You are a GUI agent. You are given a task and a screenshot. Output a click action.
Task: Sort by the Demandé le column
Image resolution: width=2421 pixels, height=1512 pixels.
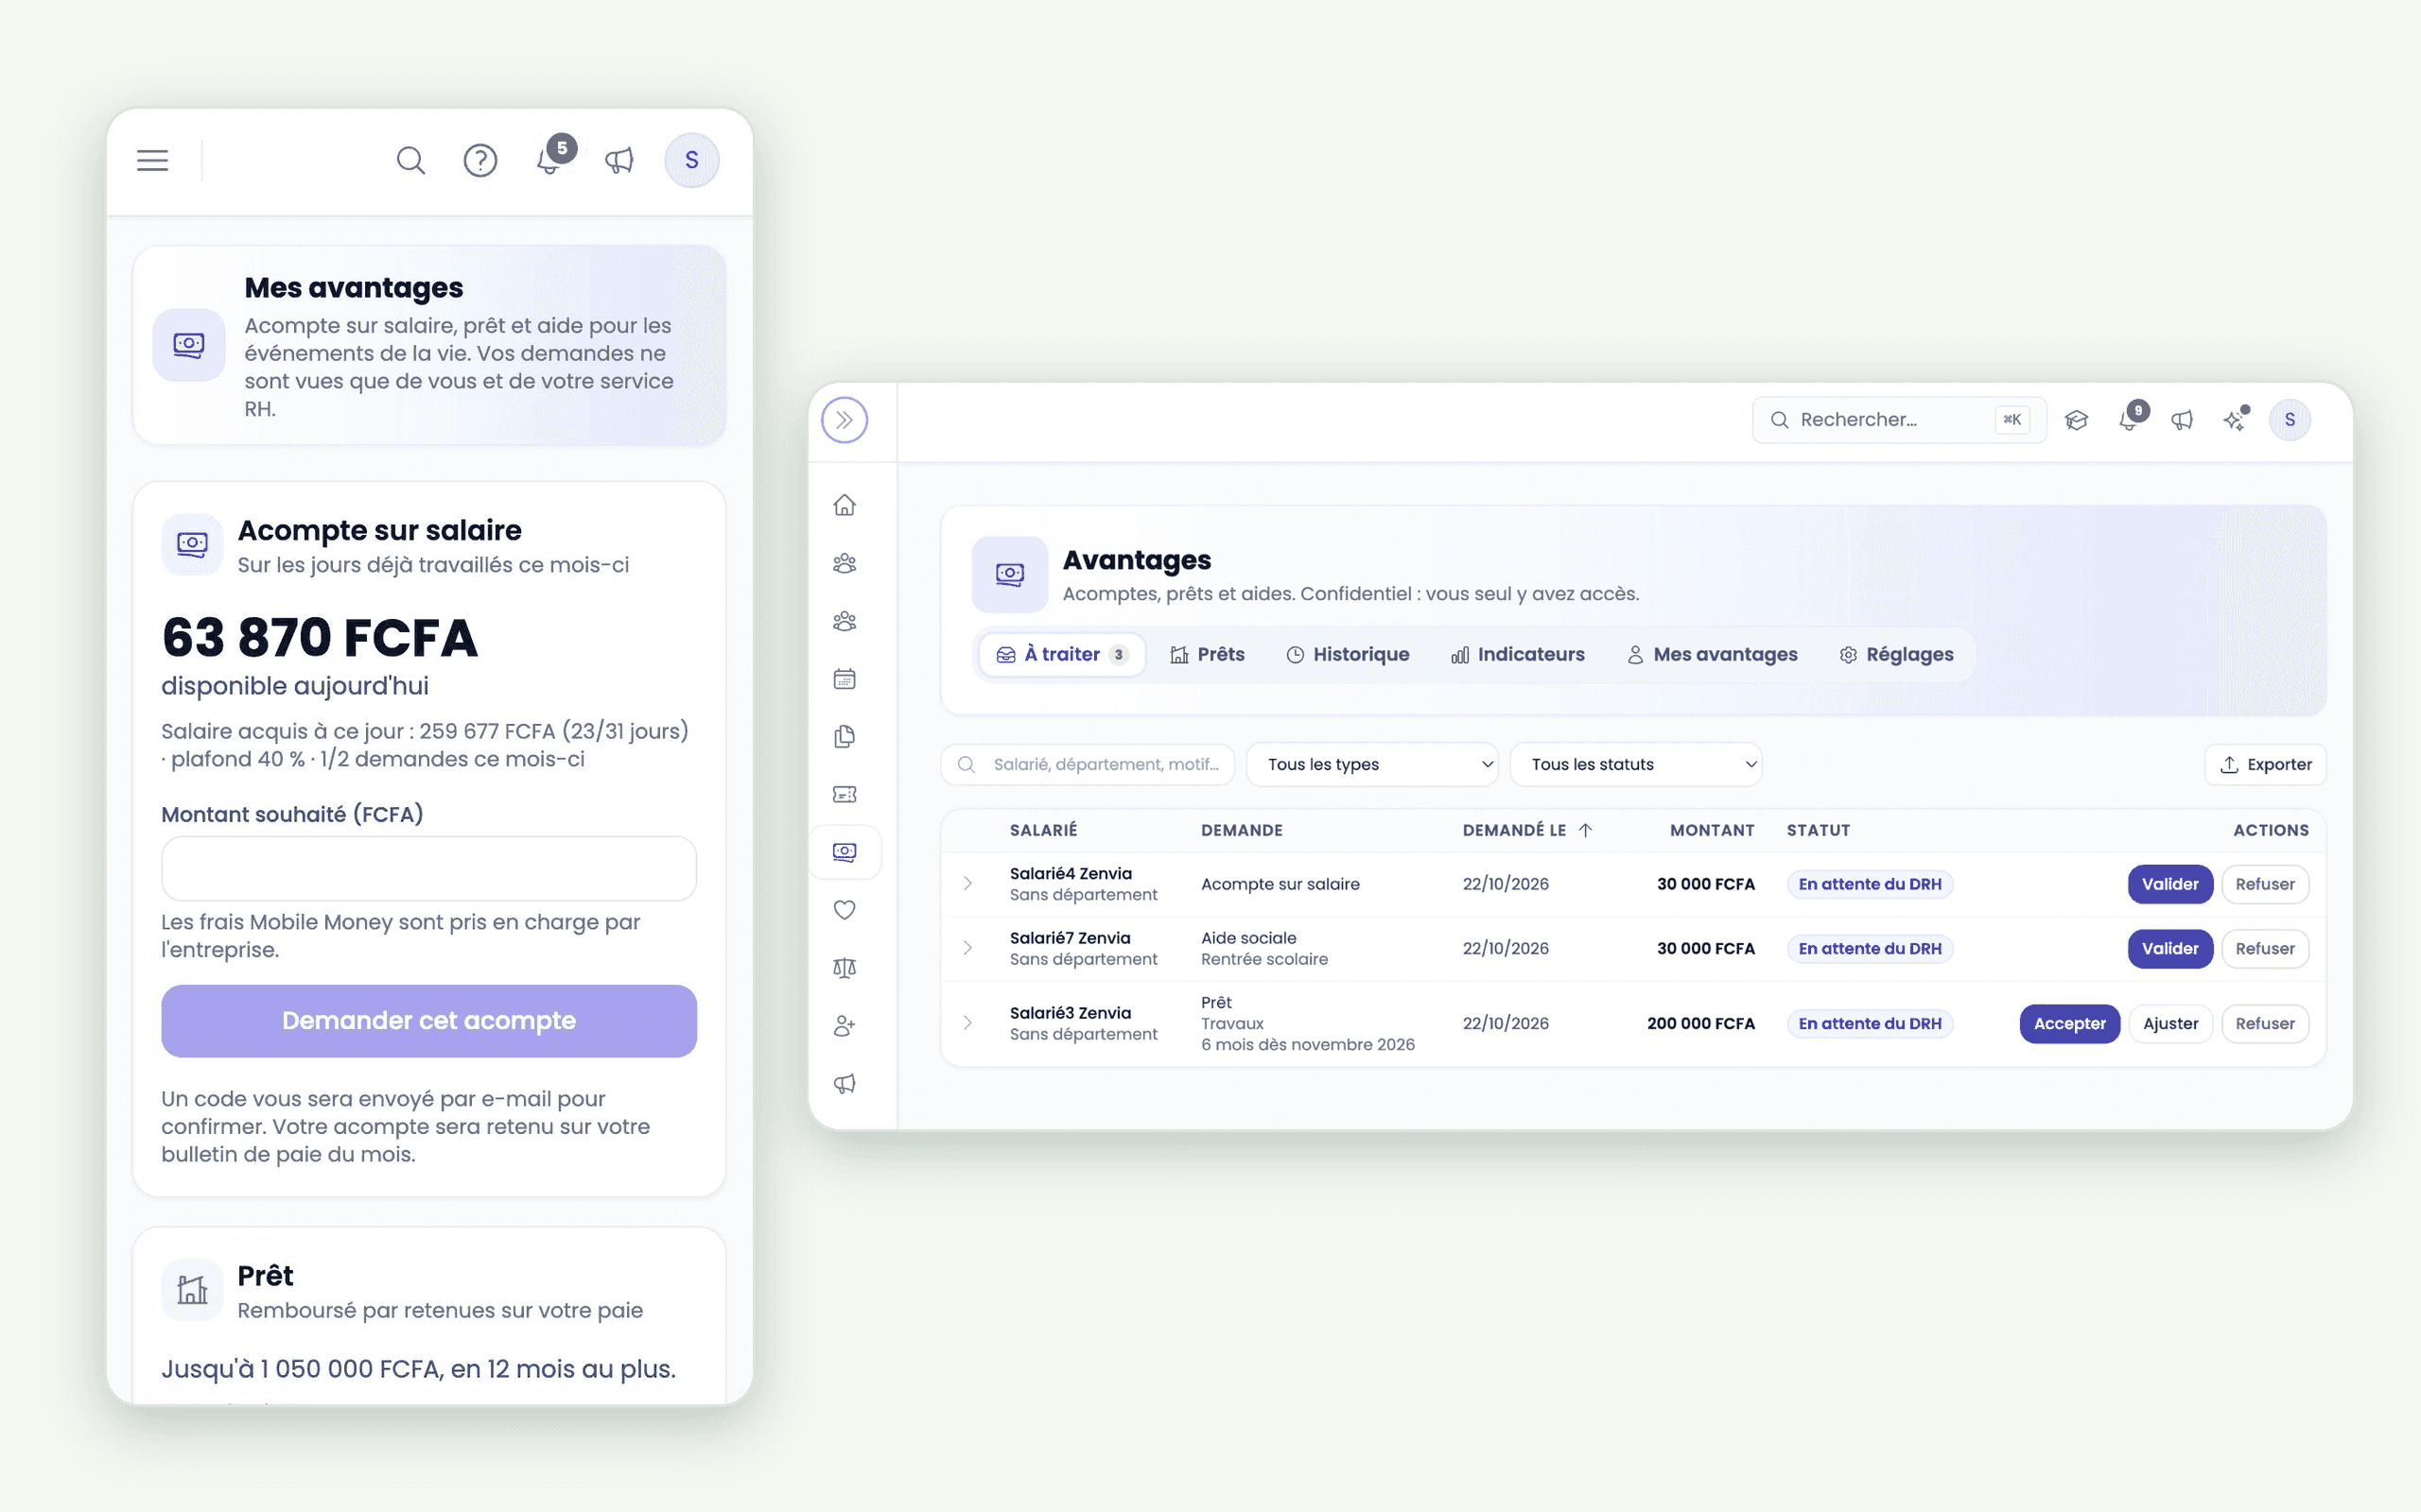point(1526,830)
